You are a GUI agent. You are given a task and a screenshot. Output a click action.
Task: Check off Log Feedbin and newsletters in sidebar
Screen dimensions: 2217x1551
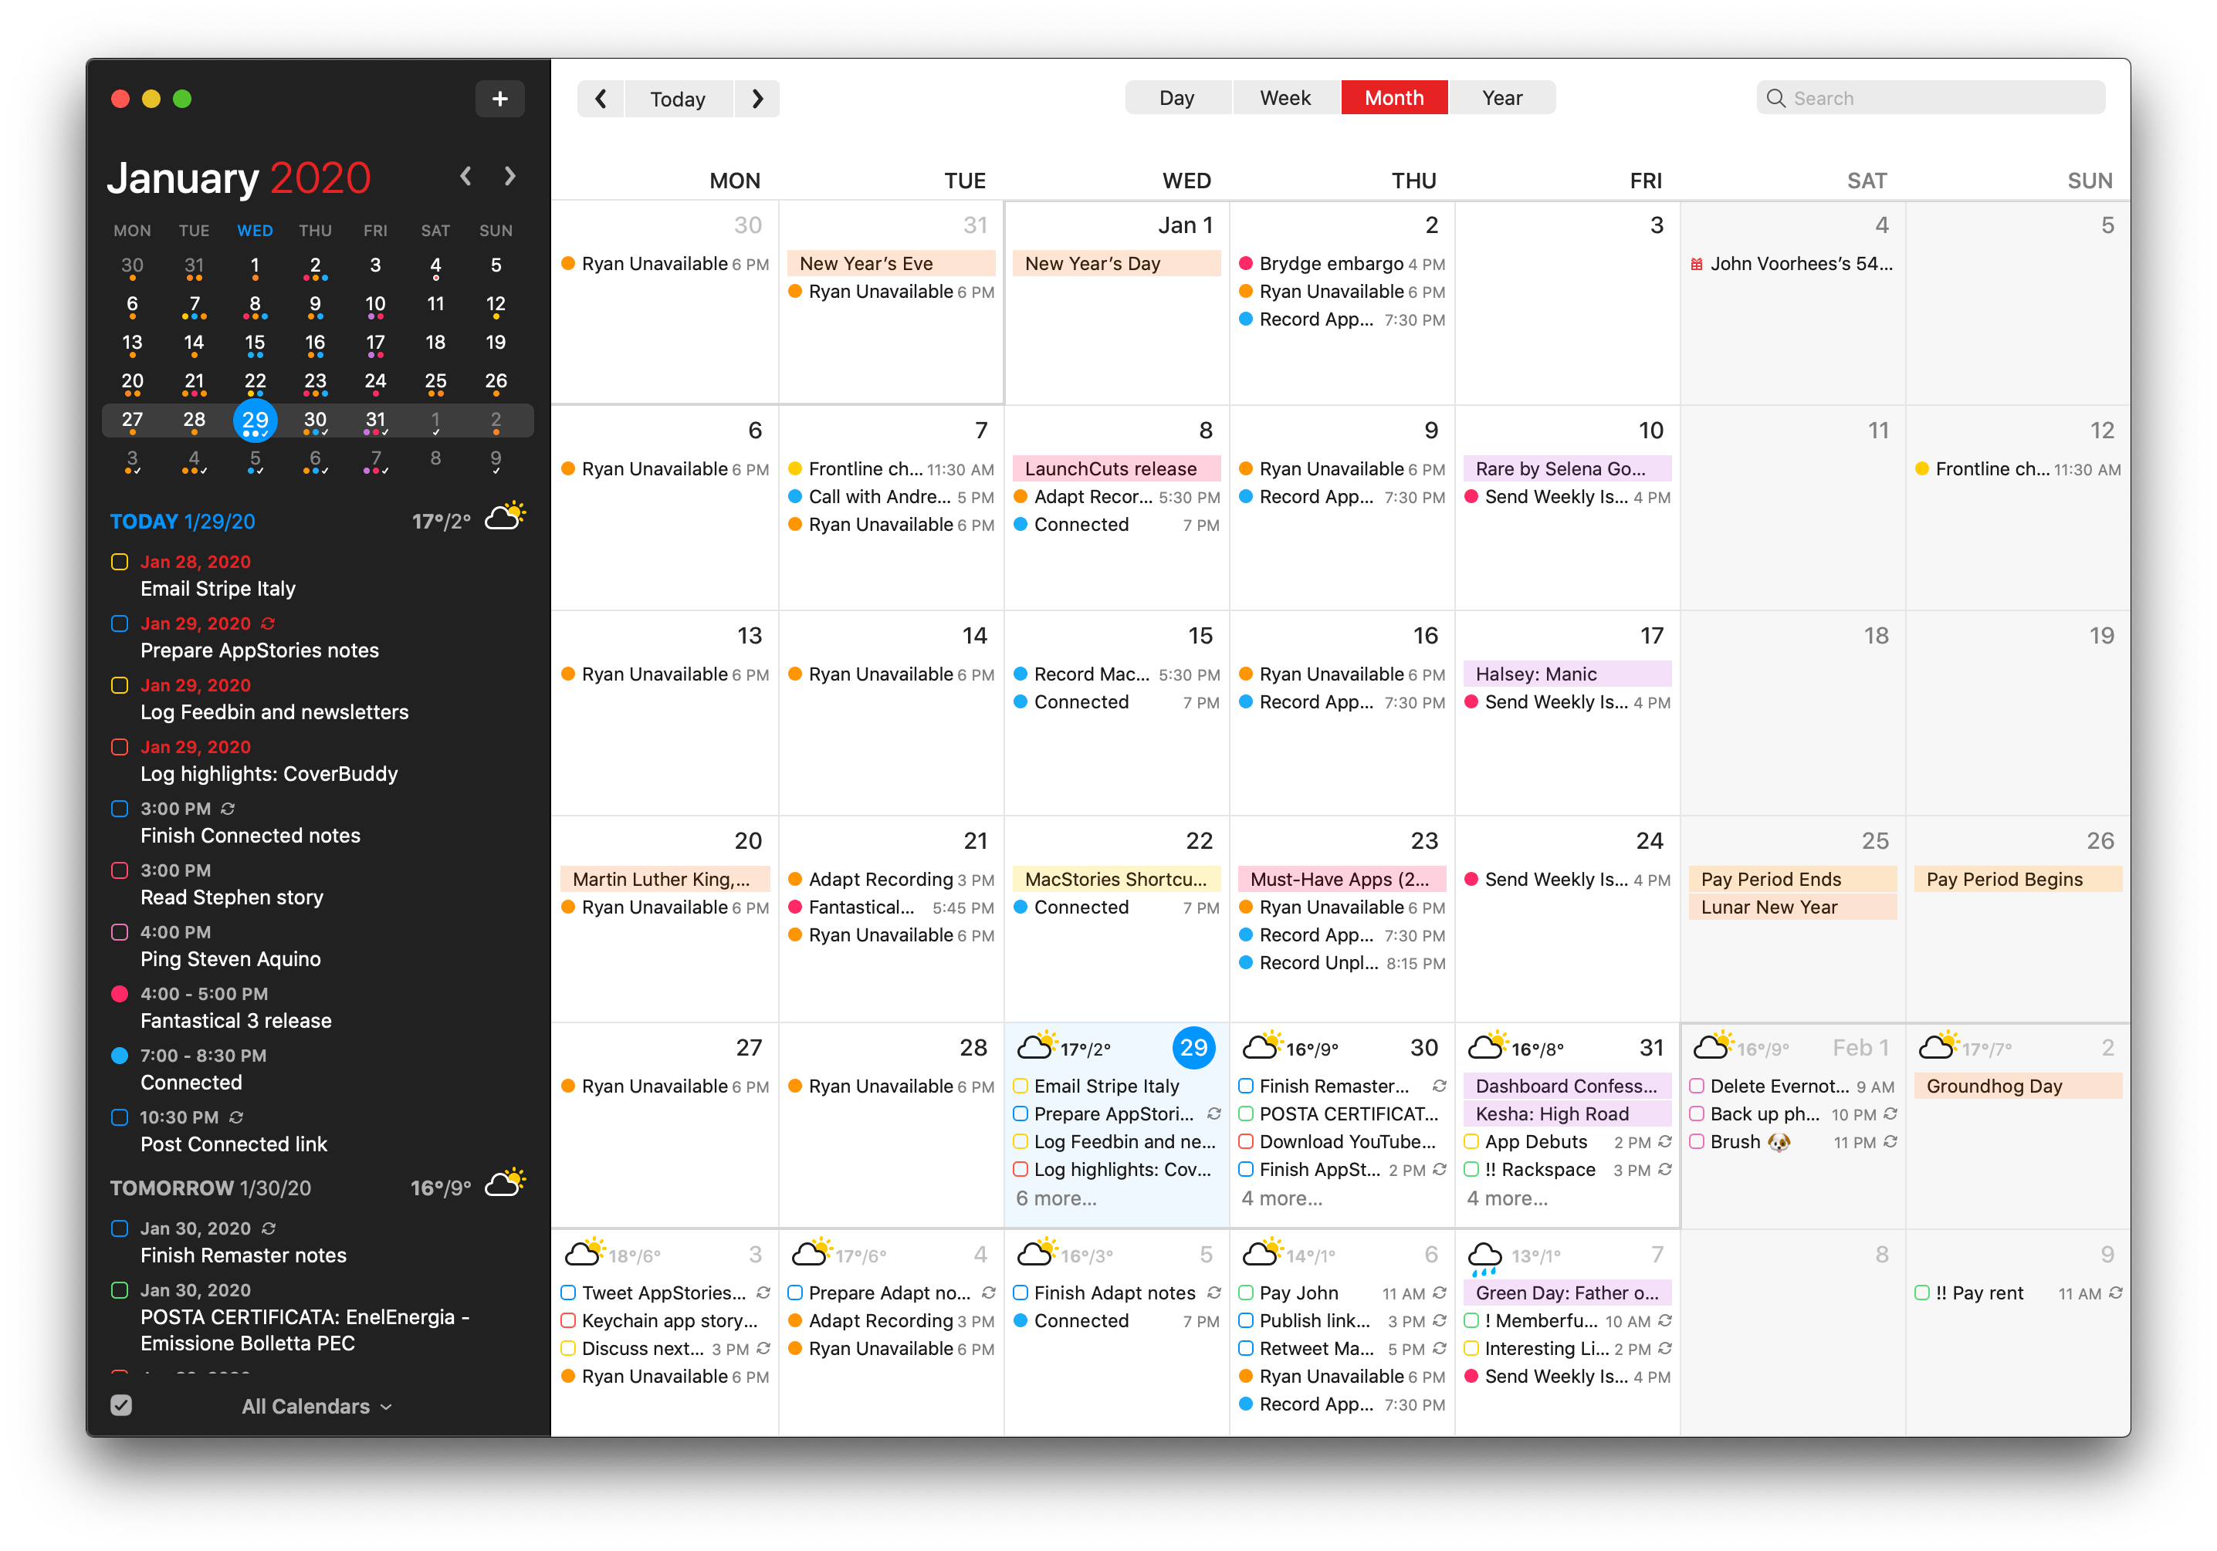[x=120, y=685]
